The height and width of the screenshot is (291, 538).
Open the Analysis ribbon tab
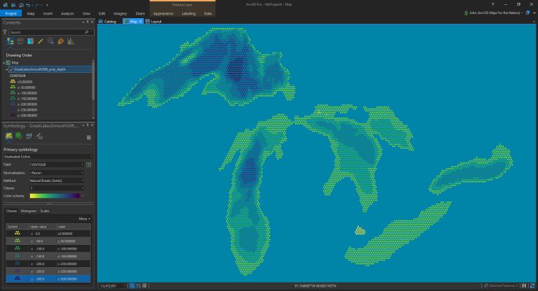[67, 13]
